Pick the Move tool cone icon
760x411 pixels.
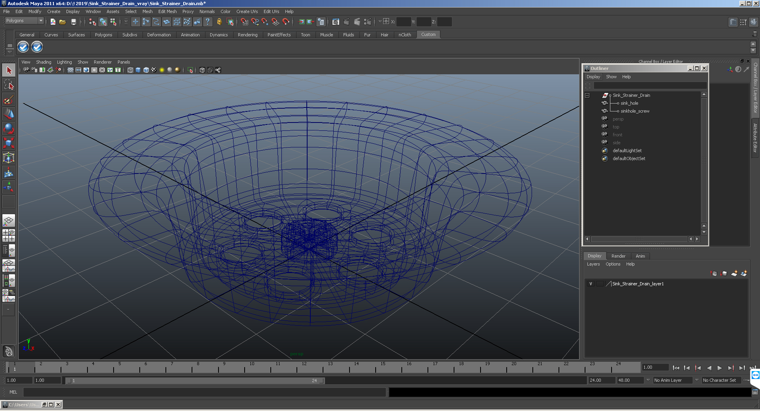9,114
